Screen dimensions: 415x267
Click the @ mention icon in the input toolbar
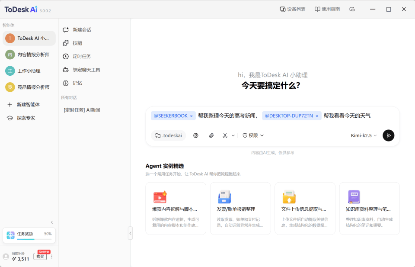[x=196, y=135]
